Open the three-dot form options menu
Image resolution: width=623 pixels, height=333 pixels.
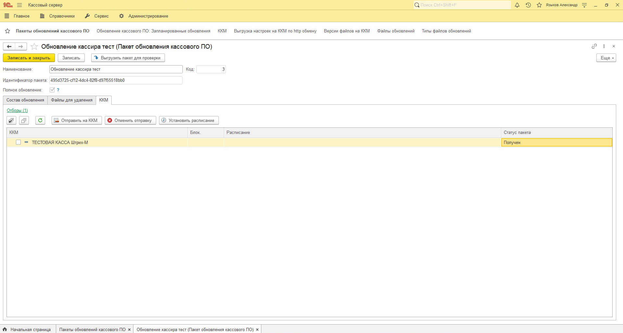coord(604,46)
